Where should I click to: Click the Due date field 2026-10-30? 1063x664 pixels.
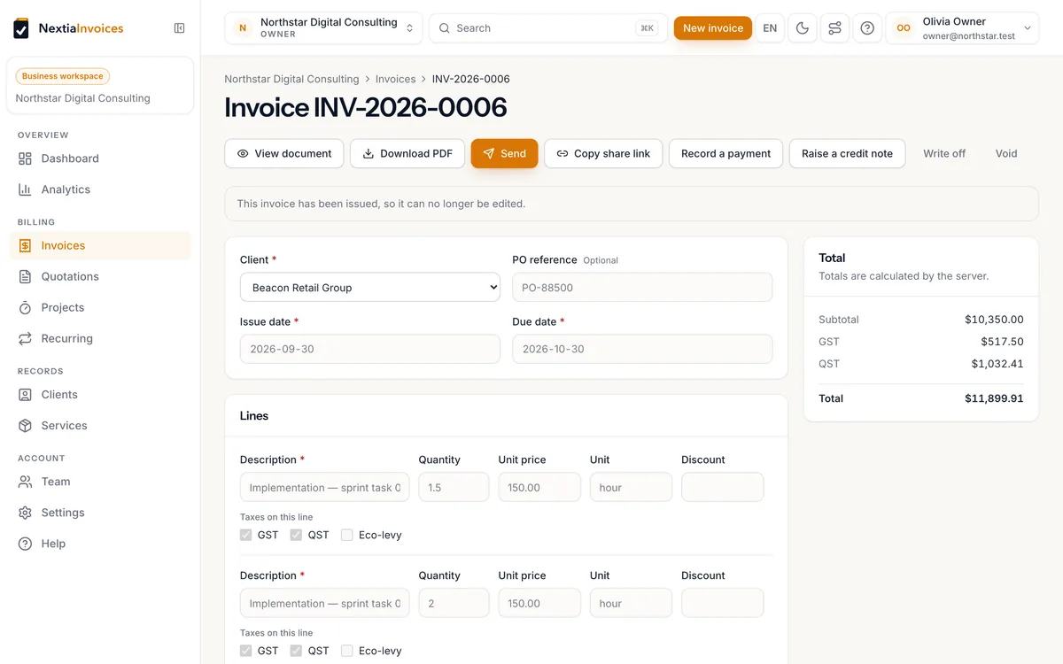click(x=642, y=349)
